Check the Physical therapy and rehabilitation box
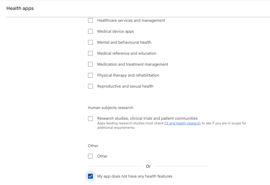The width and height of the screenshot is (270, 185). pos(90,75)
